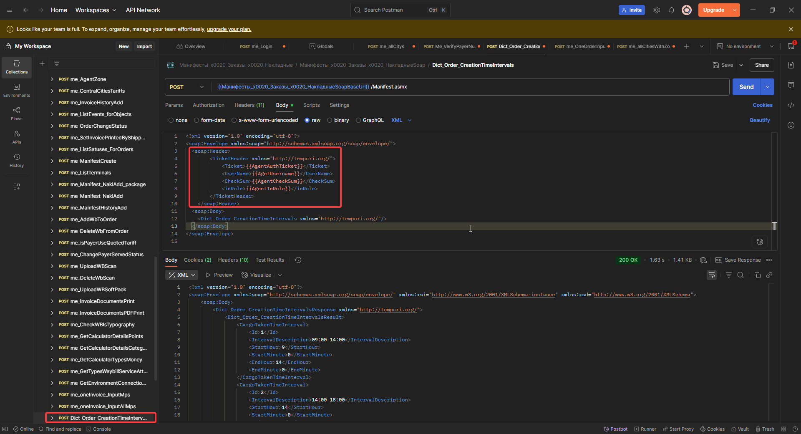Switch to the Authorization tab
The height and width of the screenshot is (434, 801).
209,105
